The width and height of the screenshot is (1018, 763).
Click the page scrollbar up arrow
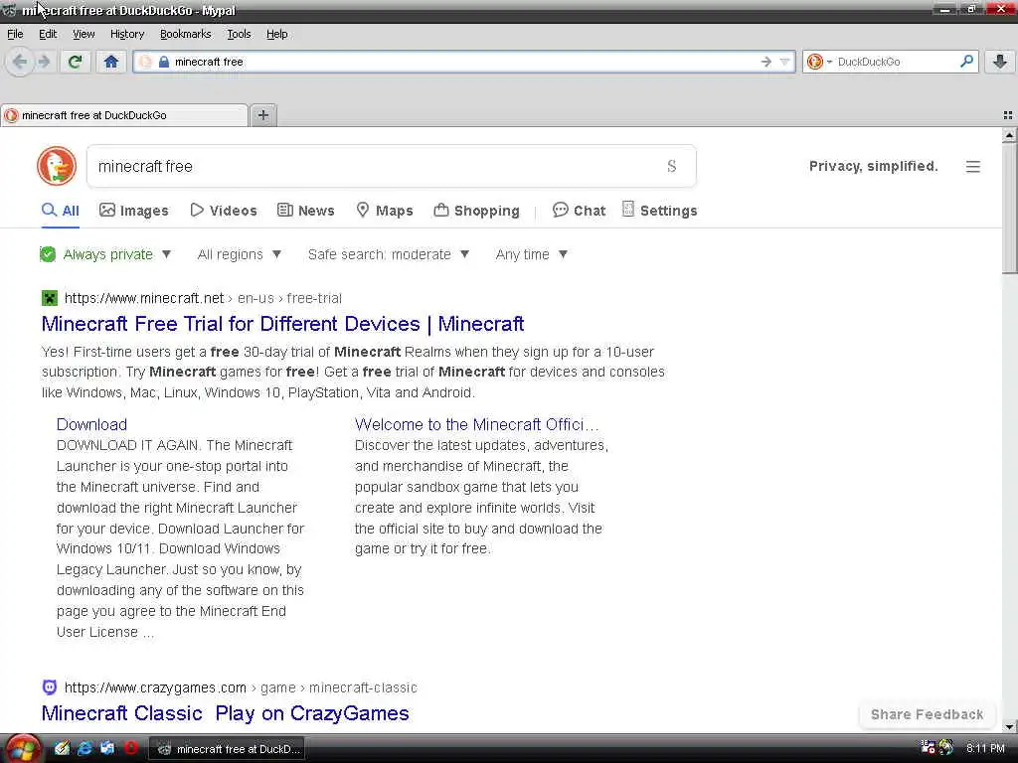[1009, 135]
